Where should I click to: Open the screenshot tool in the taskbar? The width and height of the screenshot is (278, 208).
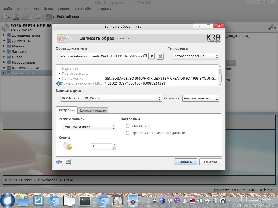click(x=133, y=201)
